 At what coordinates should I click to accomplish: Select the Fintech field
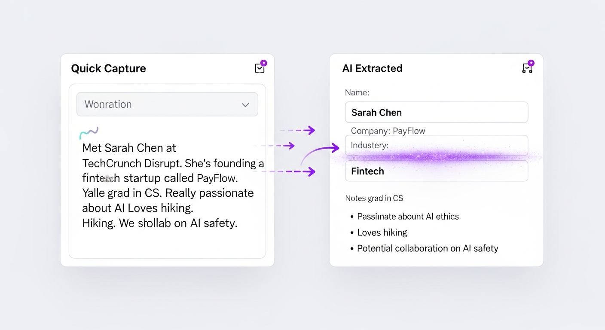tap(436, 171)
